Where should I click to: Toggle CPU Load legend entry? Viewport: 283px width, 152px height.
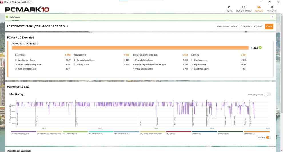pyautogui.click(x=204, y=133)
